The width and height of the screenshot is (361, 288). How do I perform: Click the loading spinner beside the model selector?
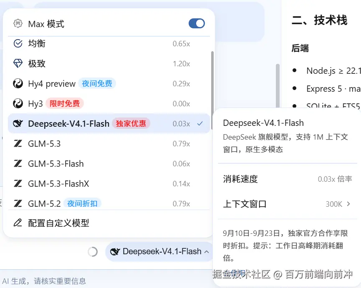pos(93,252)
